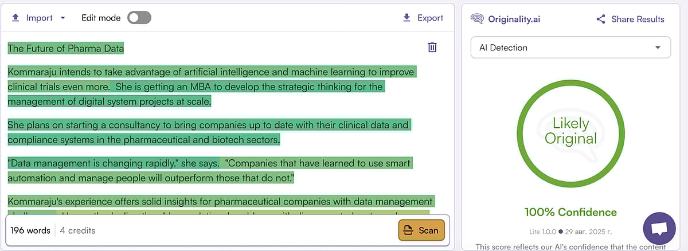
Task: Click the Import upload icon
Action: 15,18
